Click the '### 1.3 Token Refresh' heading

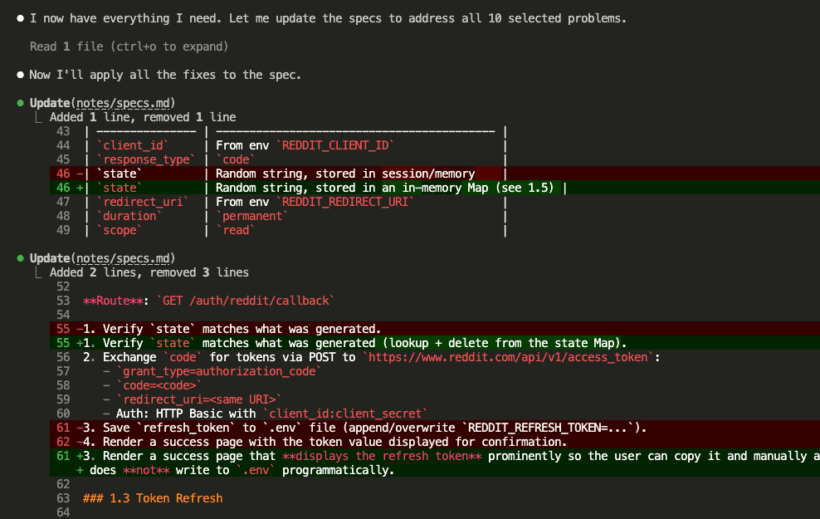(x=151, y=497)
